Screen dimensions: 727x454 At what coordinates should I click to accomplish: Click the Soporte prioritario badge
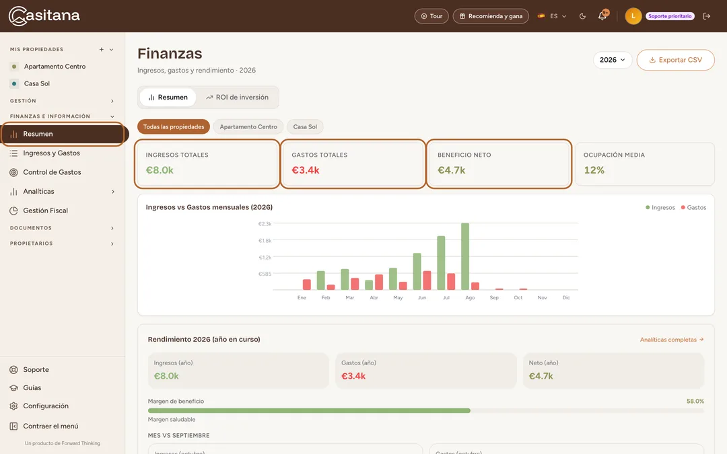670,16
